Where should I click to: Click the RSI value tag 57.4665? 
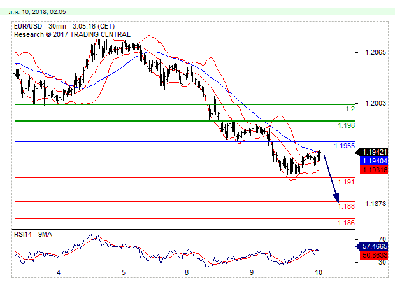point(372,246)
